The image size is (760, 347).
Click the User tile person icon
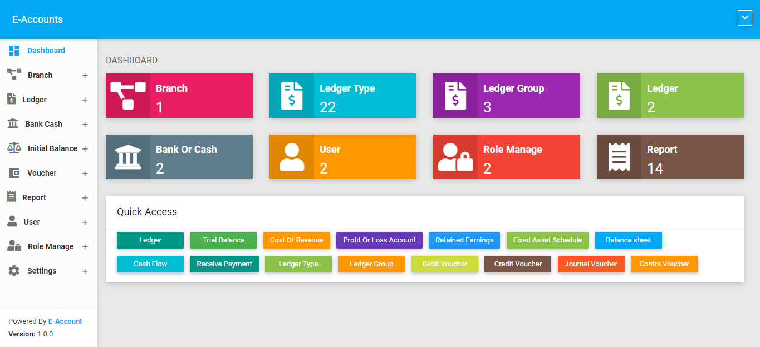click(x=292, y=157)
